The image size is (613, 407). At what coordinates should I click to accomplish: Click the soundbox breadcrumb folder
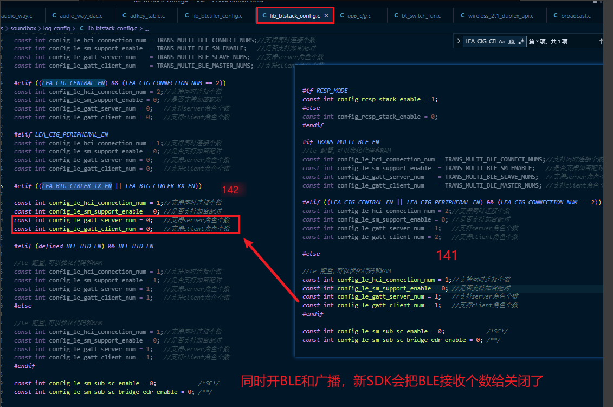pyautogui.click(x=23, y=29)
